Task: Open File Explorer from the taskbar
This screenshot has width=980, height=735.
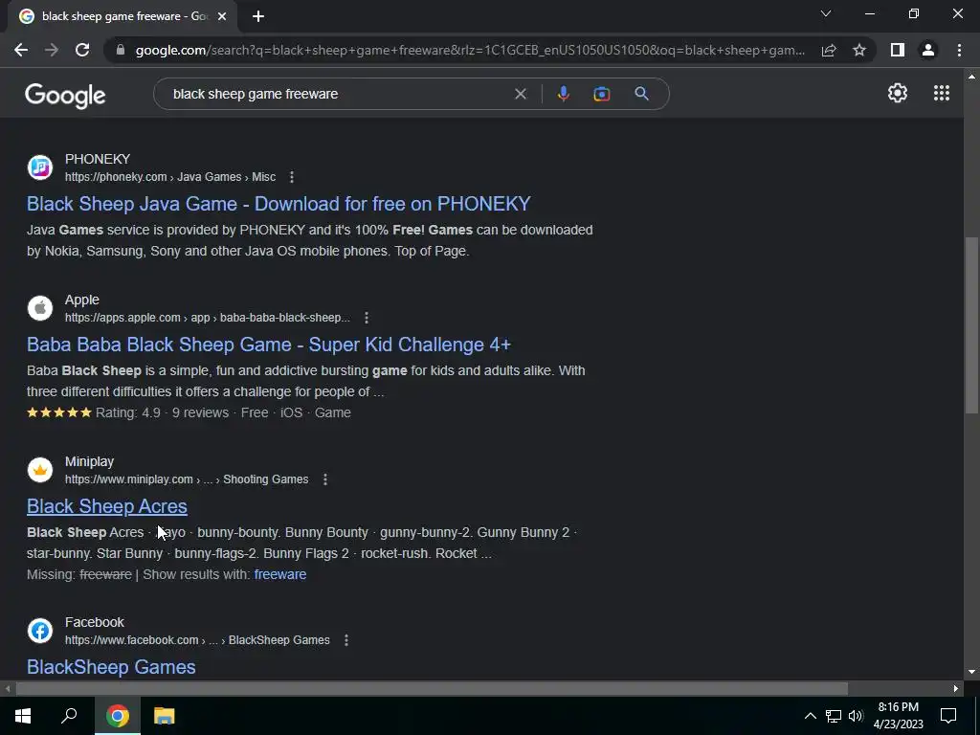Action: [164, 716]
